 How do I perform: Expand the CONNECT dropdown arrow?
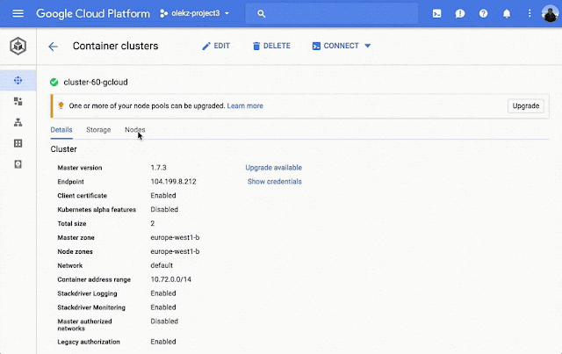(367, 46)
